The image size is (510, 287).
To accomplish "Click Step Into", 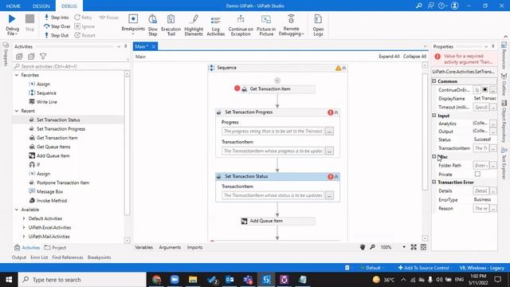I will pyautogui.click(x=57, y=18).
